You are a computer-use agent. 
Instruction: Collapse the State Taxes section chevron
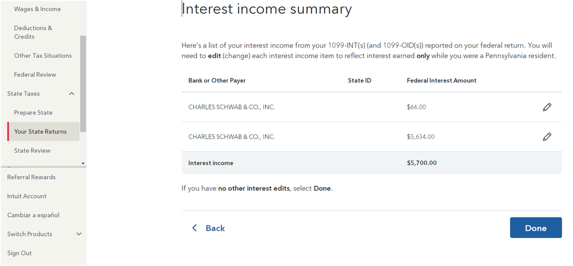pos(72,93)
